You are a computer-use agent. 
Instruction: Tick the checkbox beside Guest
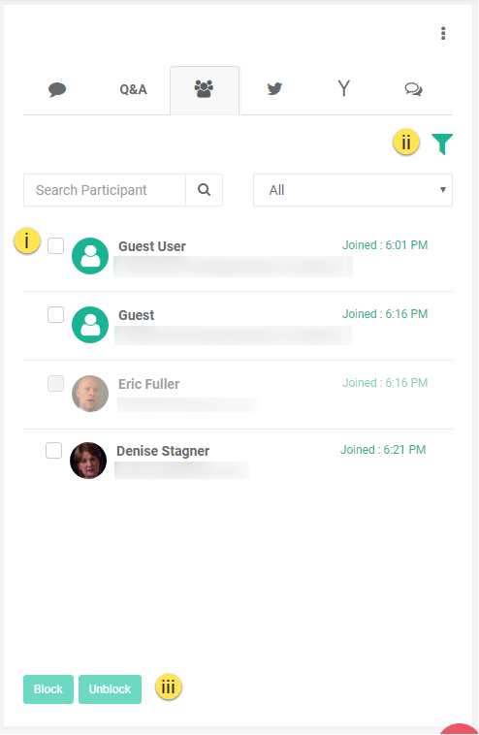click(x=56, y=314)
